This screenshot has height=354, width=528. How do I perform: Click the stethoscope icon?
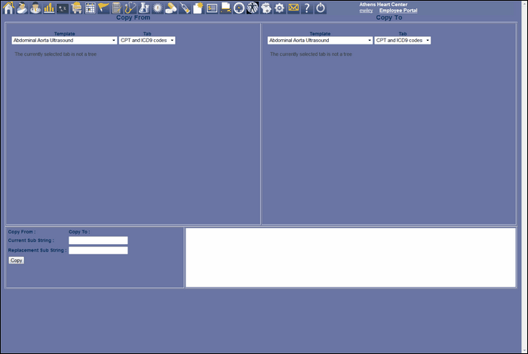130,8
